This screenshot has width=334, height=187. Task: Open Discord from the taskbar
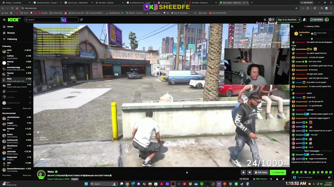pos(139,184)
